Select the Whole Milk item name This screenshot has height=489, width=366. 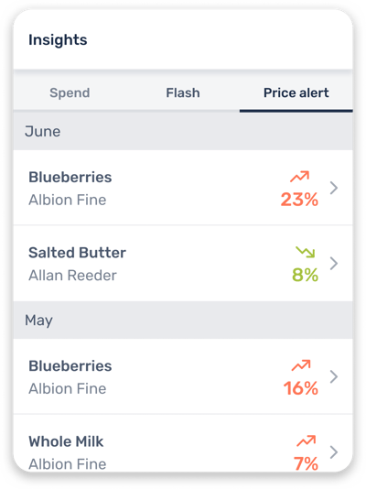[66, 441]
